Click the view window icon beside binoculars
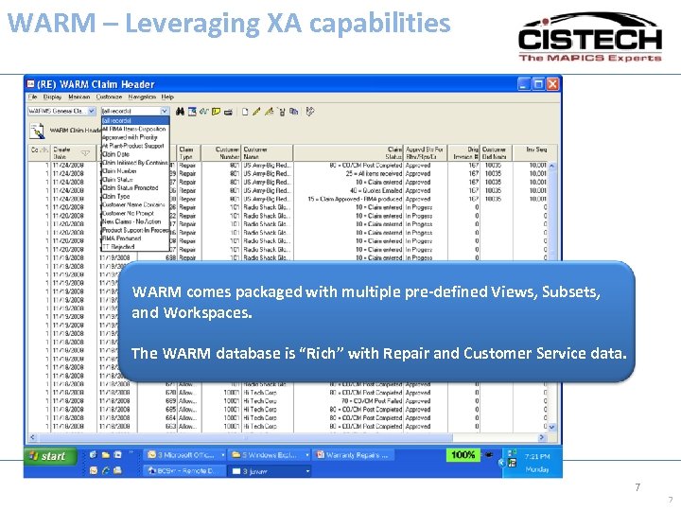Image resolution: width=681 pixels, height=511 pixels. click(192, 112)
